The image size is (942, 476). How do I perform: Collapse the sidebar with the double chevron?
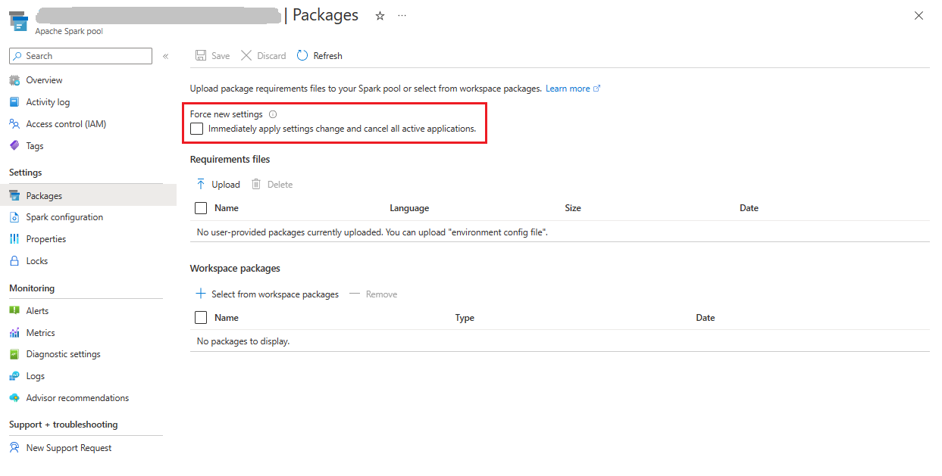click(165, 56)
